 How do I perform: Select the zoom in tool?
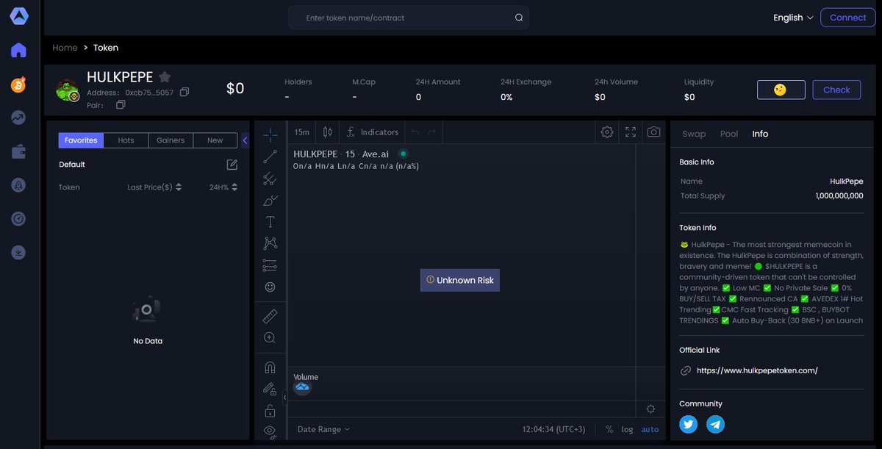click(270, 338)
